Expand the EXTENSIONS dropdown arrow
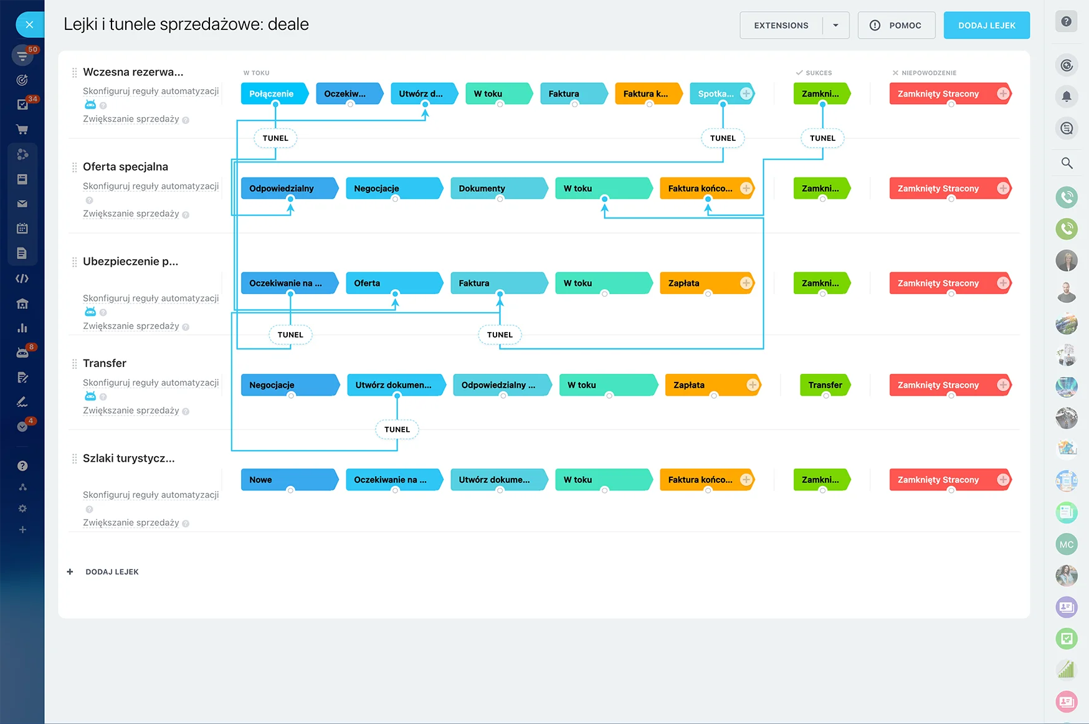Screen dimensions: 1089x724 (x=835, y=26)
